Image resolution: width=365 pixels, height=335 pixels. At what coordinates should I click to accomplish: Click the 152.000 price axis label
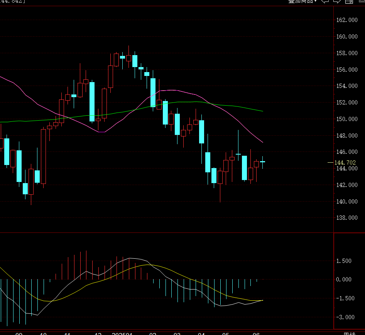(347, 103)
